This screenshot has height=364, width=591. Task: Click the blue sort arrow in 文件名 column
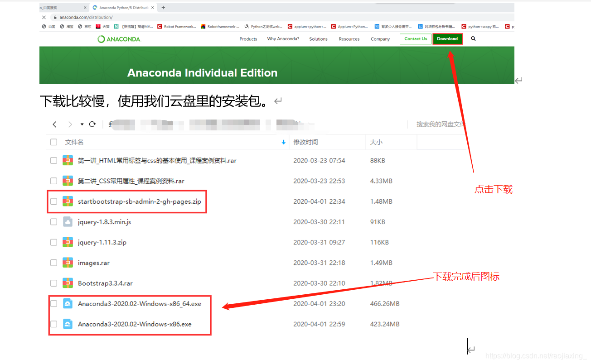coord(284,142)
